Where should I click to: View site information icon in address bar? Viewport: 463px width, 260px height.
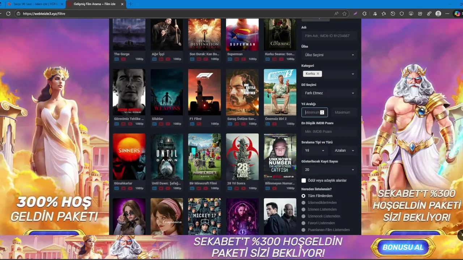pyautogui.click(x=18, y=13)
